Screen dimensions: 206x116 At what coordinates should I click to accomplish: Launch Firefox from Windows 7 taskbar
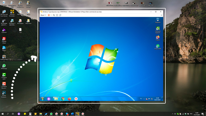point(69,99)
